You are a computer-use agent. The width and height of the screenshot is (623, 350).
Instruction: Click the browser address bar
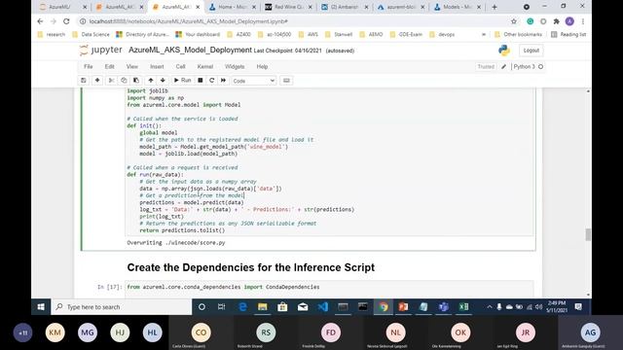pyautogui.click(x=294, y=21)
